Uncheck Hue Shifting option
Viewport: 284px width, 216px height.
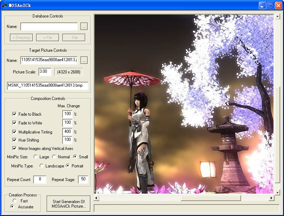14,140
